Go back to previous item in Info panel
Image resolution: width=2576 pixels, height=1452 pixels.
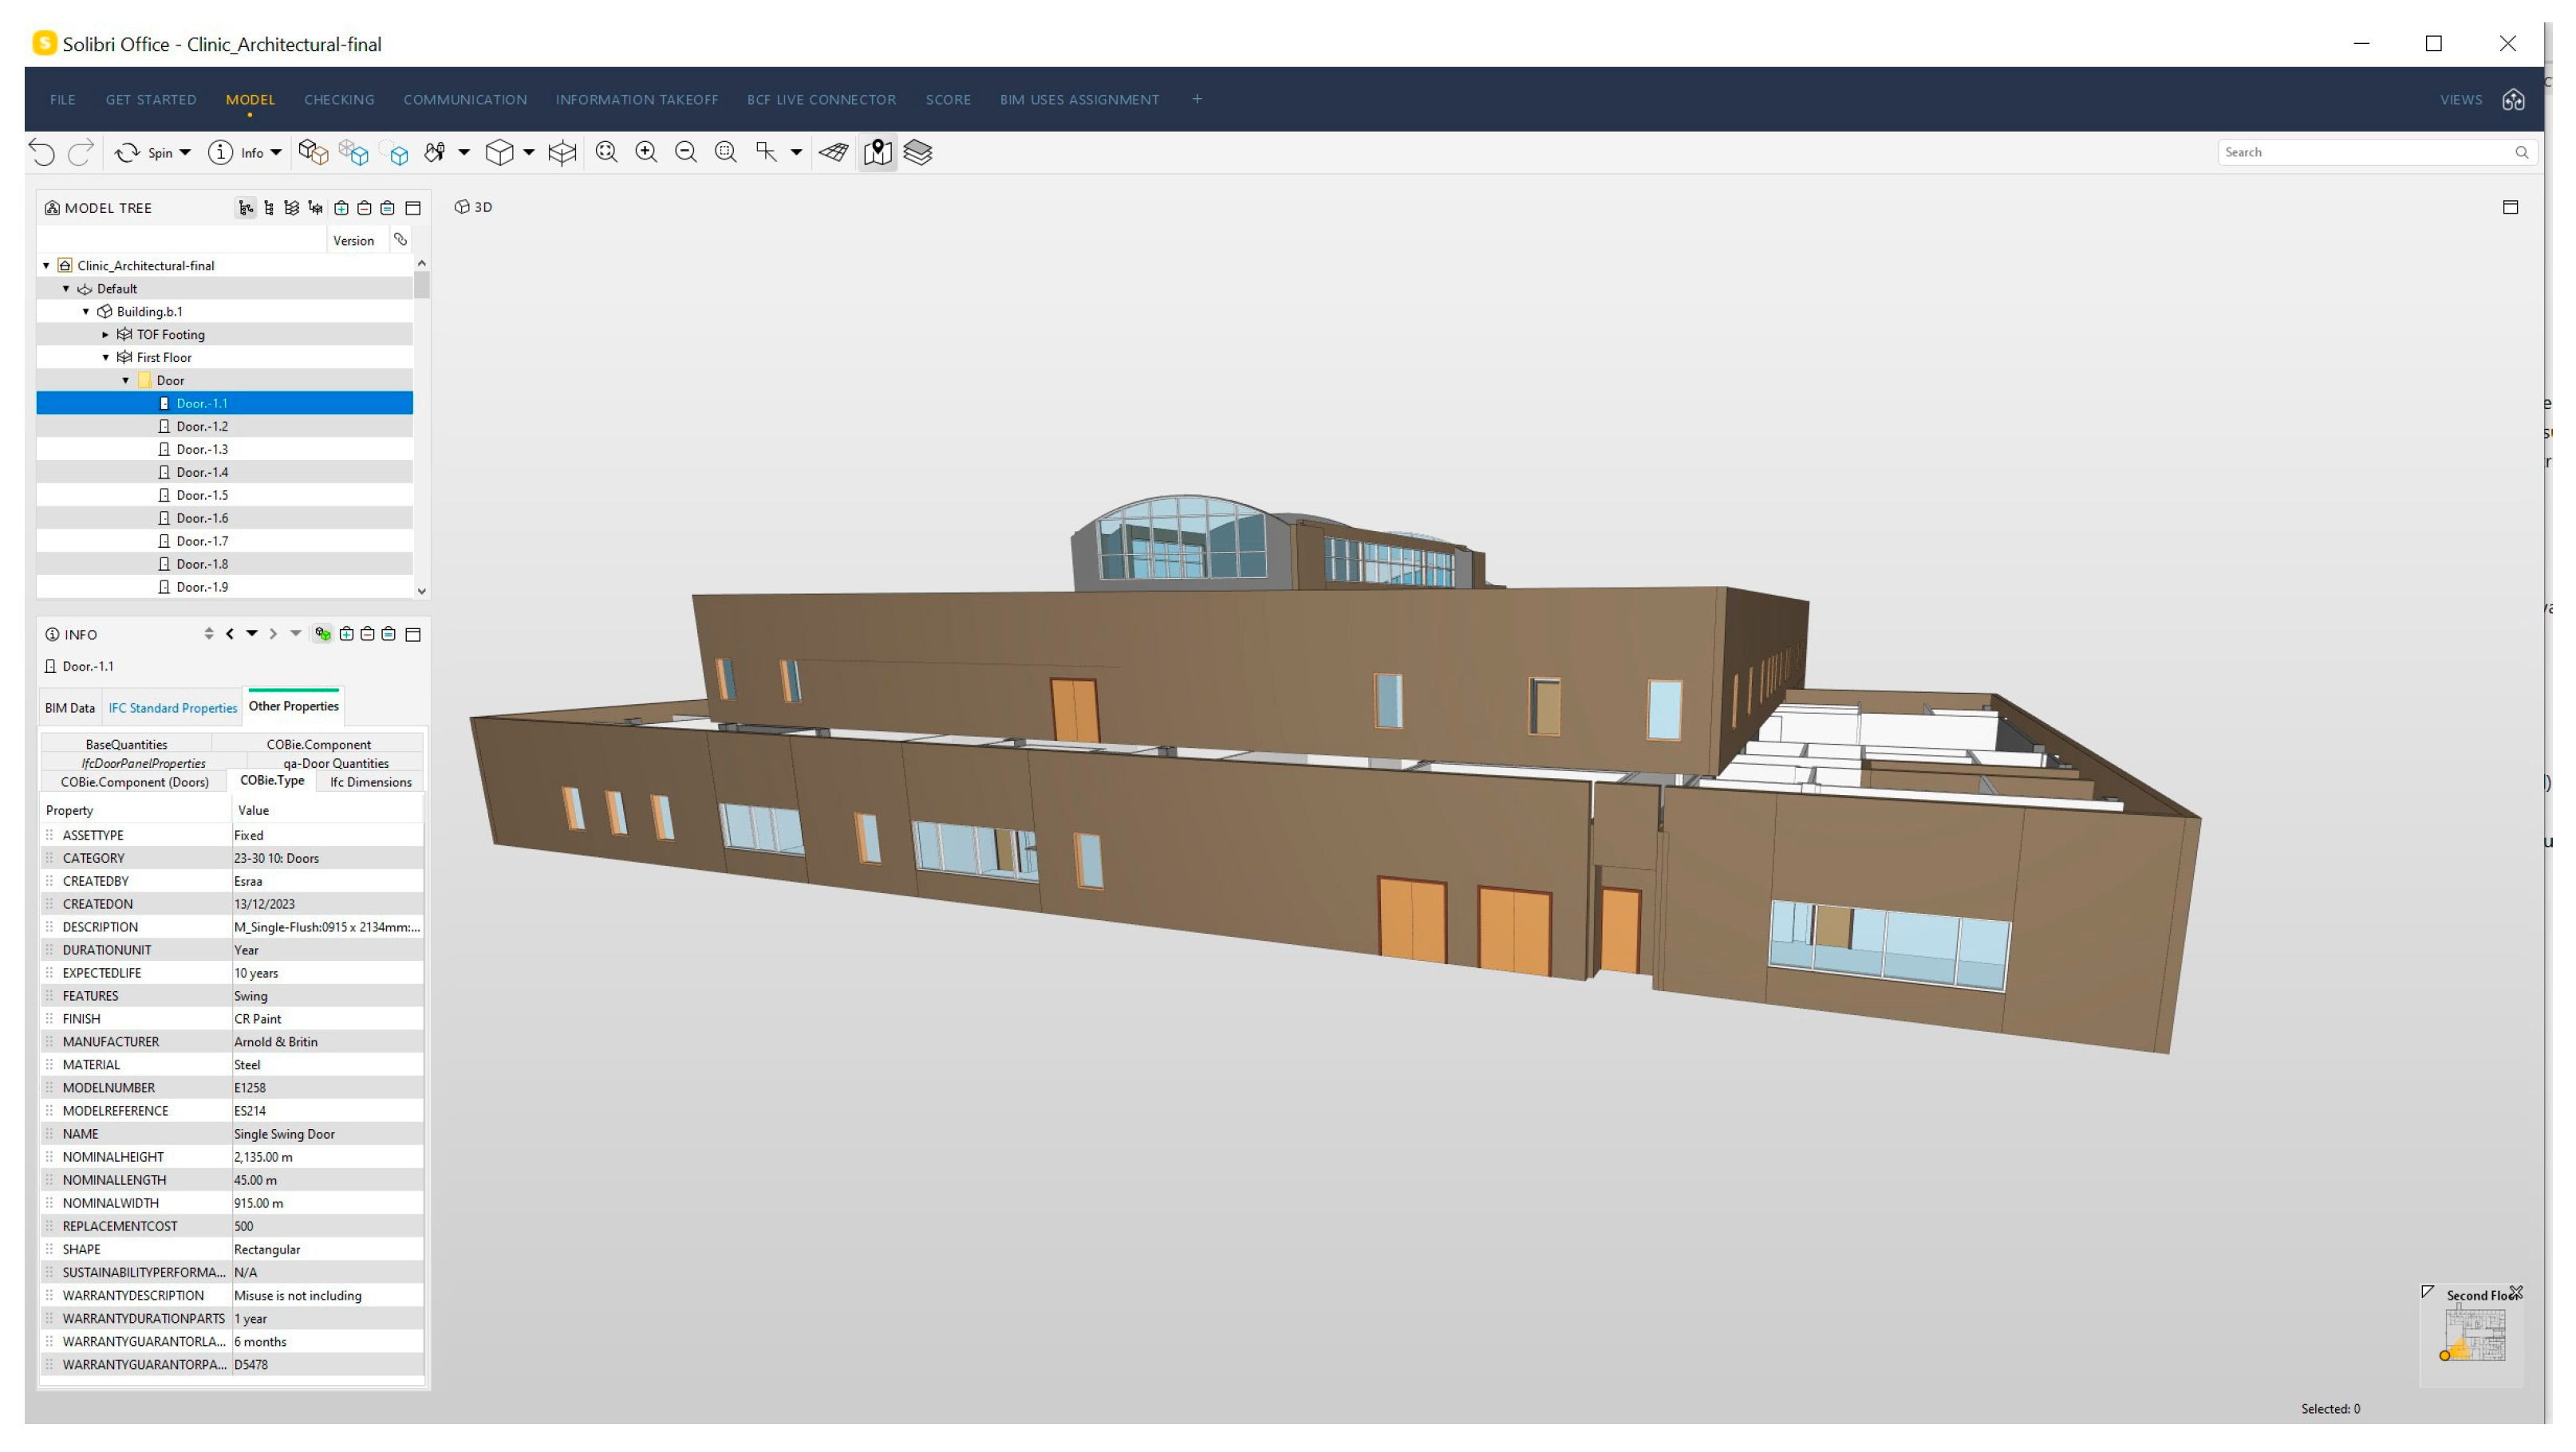click(x=230, y=635)
